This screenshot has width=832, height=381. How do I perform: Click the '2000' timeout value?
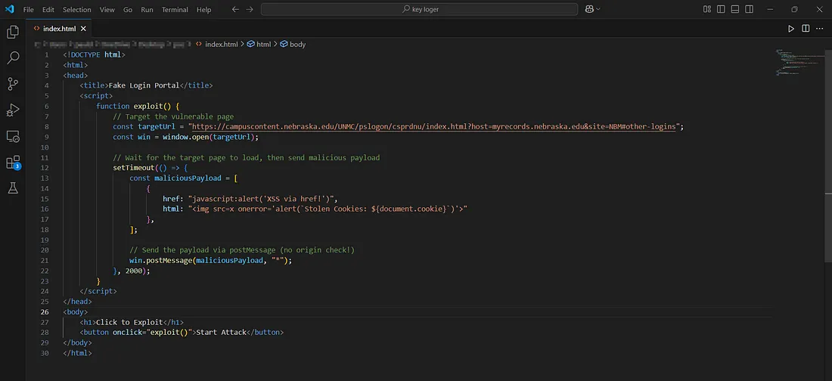click(134, 271)
